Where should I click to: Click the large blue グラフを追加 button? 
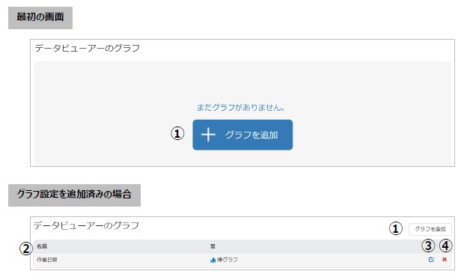click(242, 135)
